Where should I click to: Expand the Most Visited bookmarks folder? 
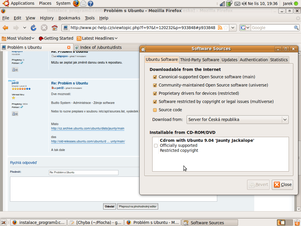tap(18, 39)
